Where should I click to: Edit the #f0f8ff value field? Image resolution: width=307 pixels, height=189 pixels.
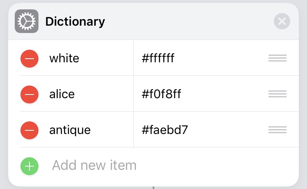pyautogui.click(x=161, y=94)
